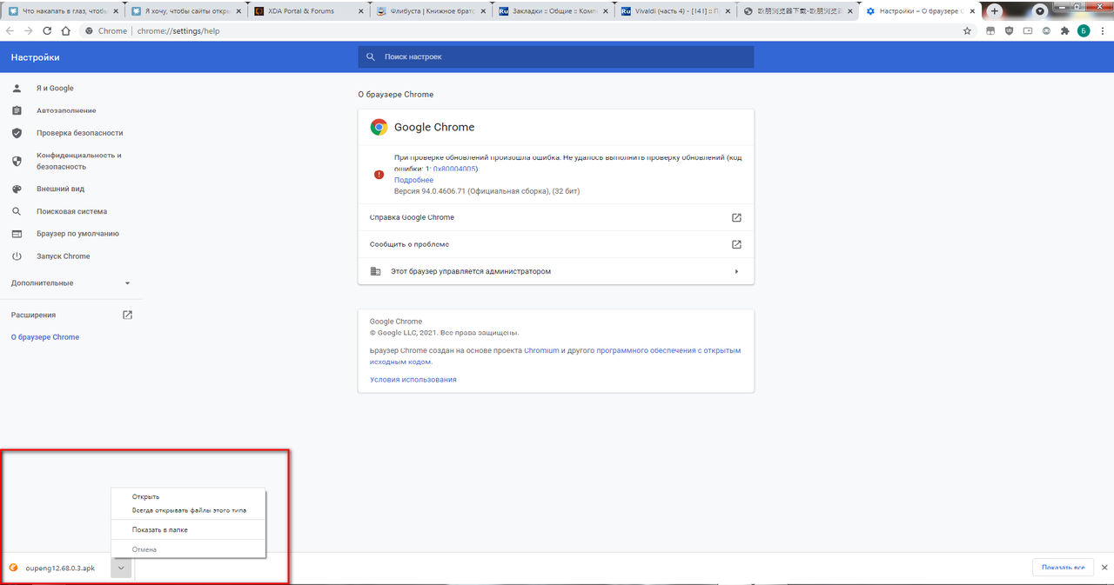Open Поисковая система settings section
This screenshot has height=585, width=1114.
coord(71,211)
